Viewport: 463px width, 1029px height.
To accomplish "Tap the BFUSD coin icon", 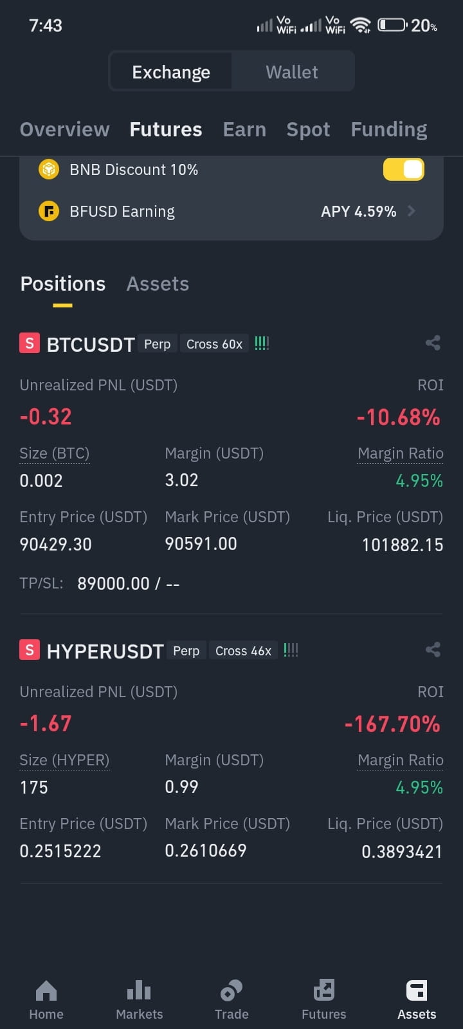I will click(x=49, y=211).
